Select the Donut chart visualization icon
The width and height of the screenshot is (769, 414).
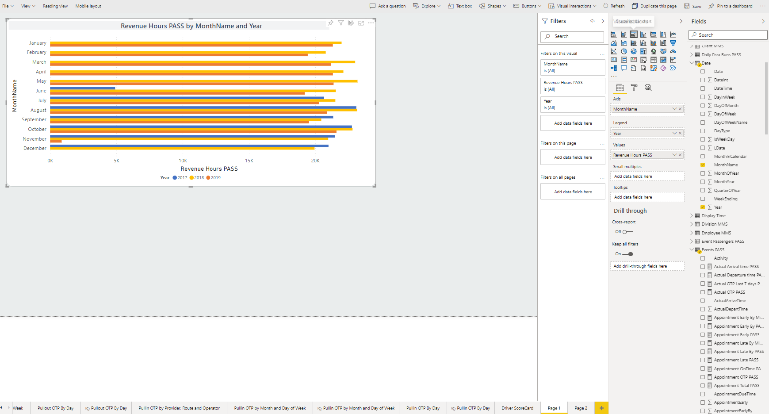point(634,51)
